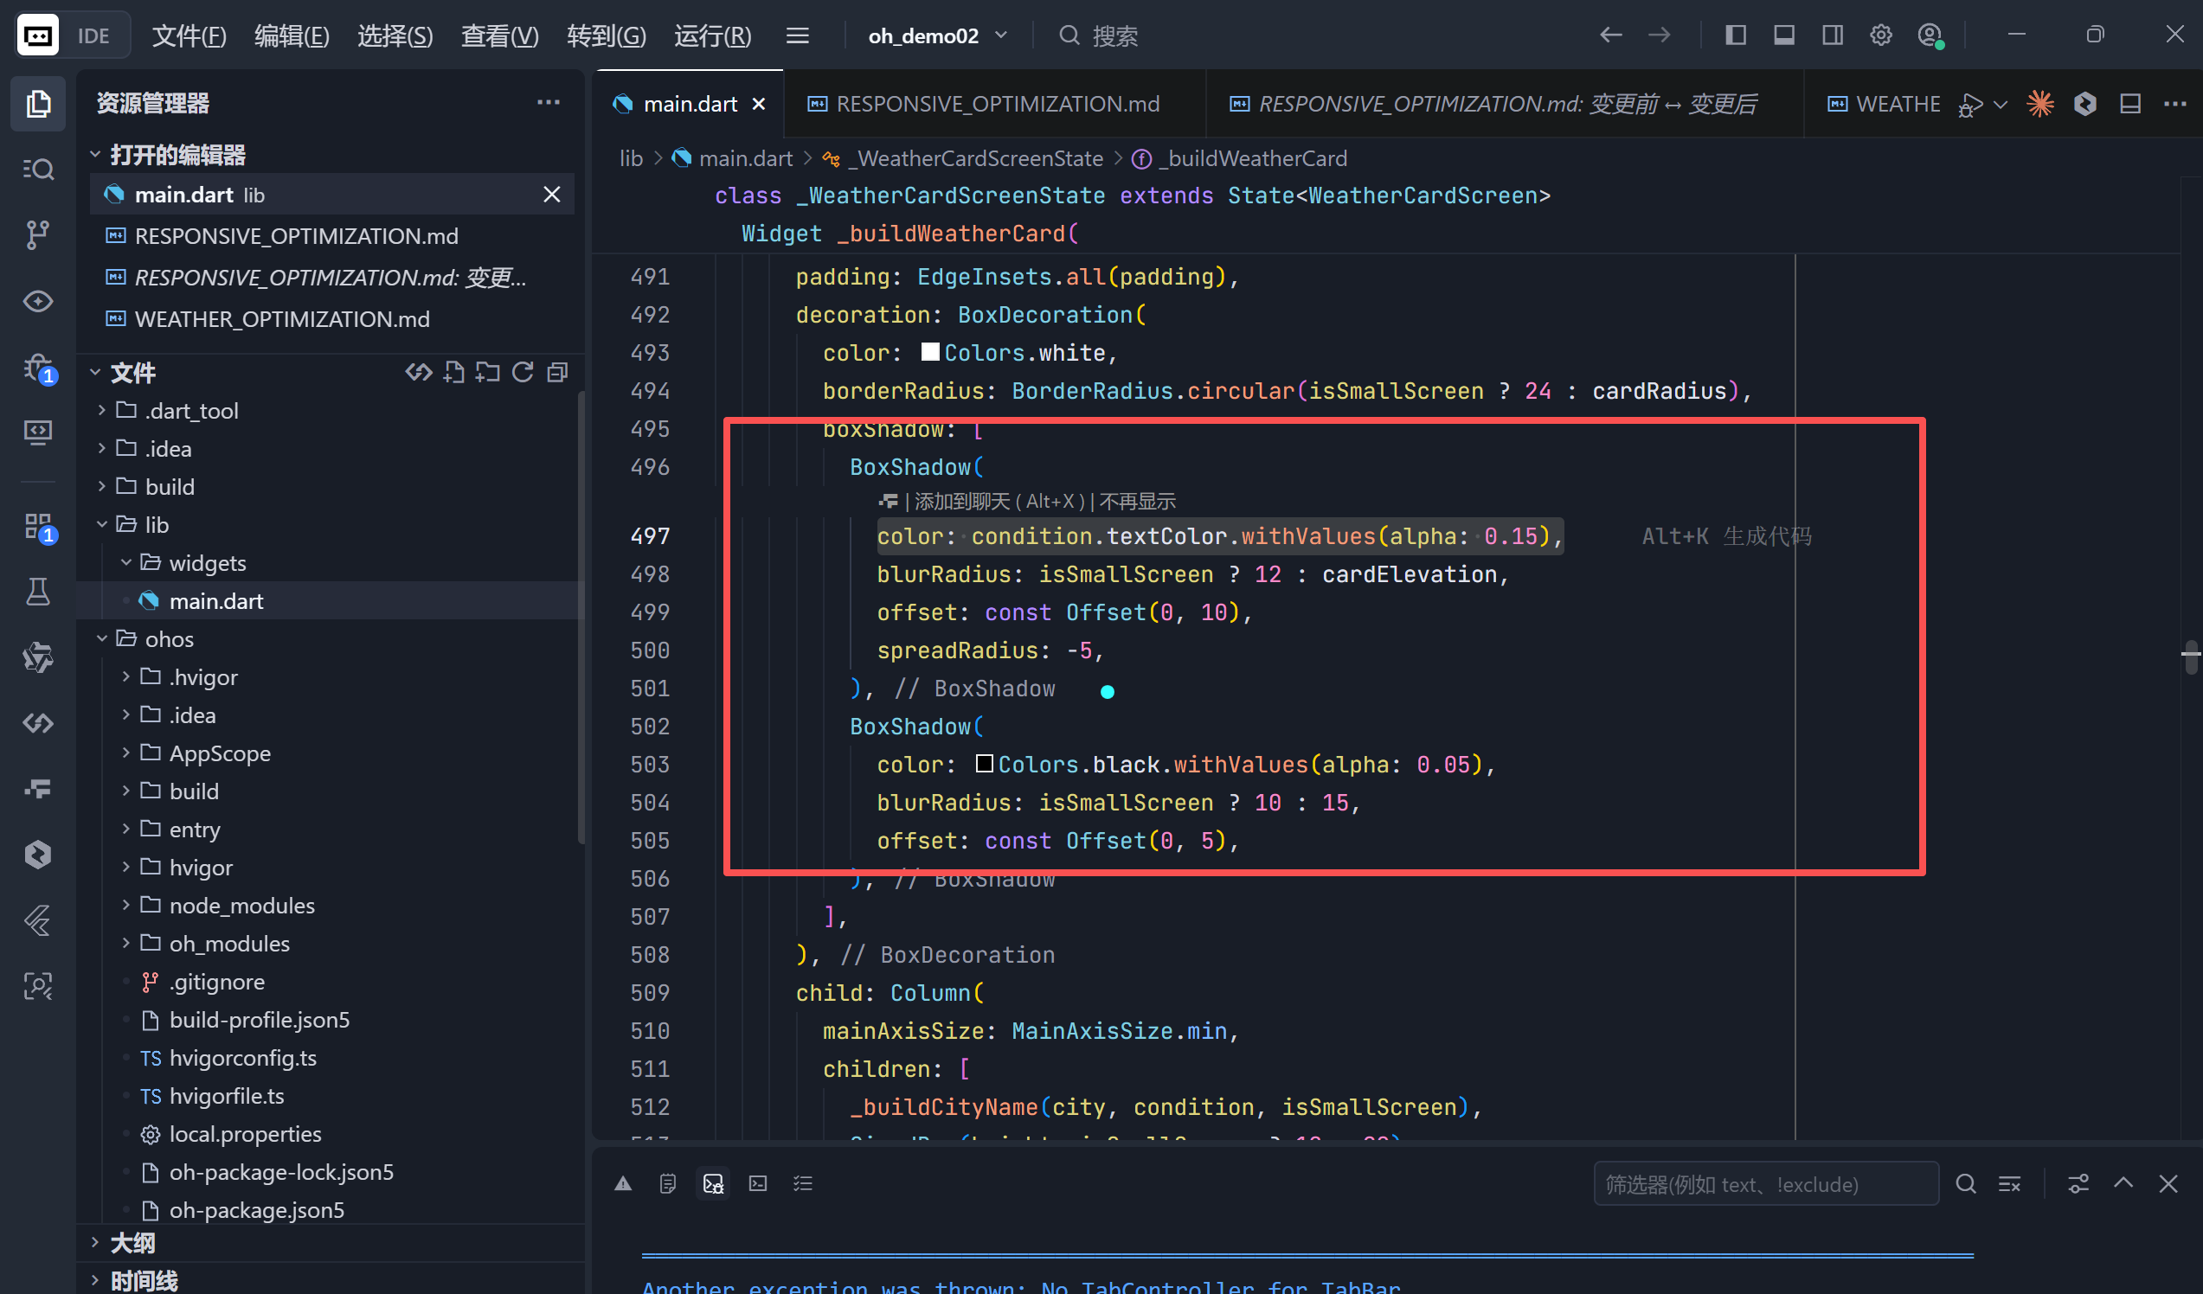2203x1294 pixels.
Task: Open the search view in the activity bar
Action: click(x=36, y=169)
